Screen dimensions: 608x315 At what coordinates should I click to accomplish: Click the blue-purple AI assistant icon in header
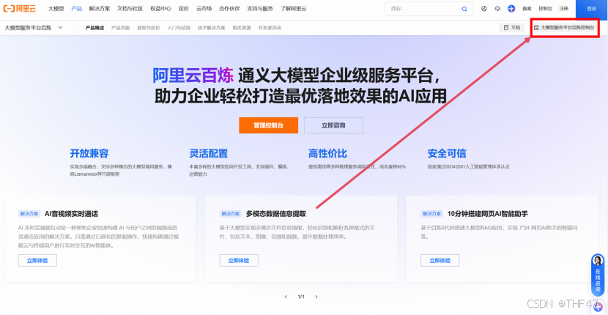pyautogui.click(x=511, y=9)
